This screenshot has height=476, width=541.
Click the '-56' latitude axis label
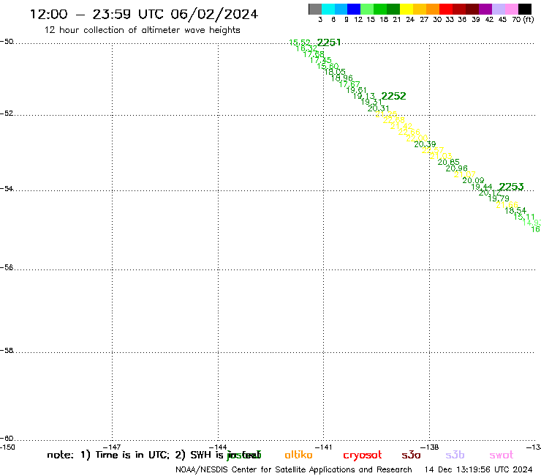pyautogui.click(x=7, y=267)
